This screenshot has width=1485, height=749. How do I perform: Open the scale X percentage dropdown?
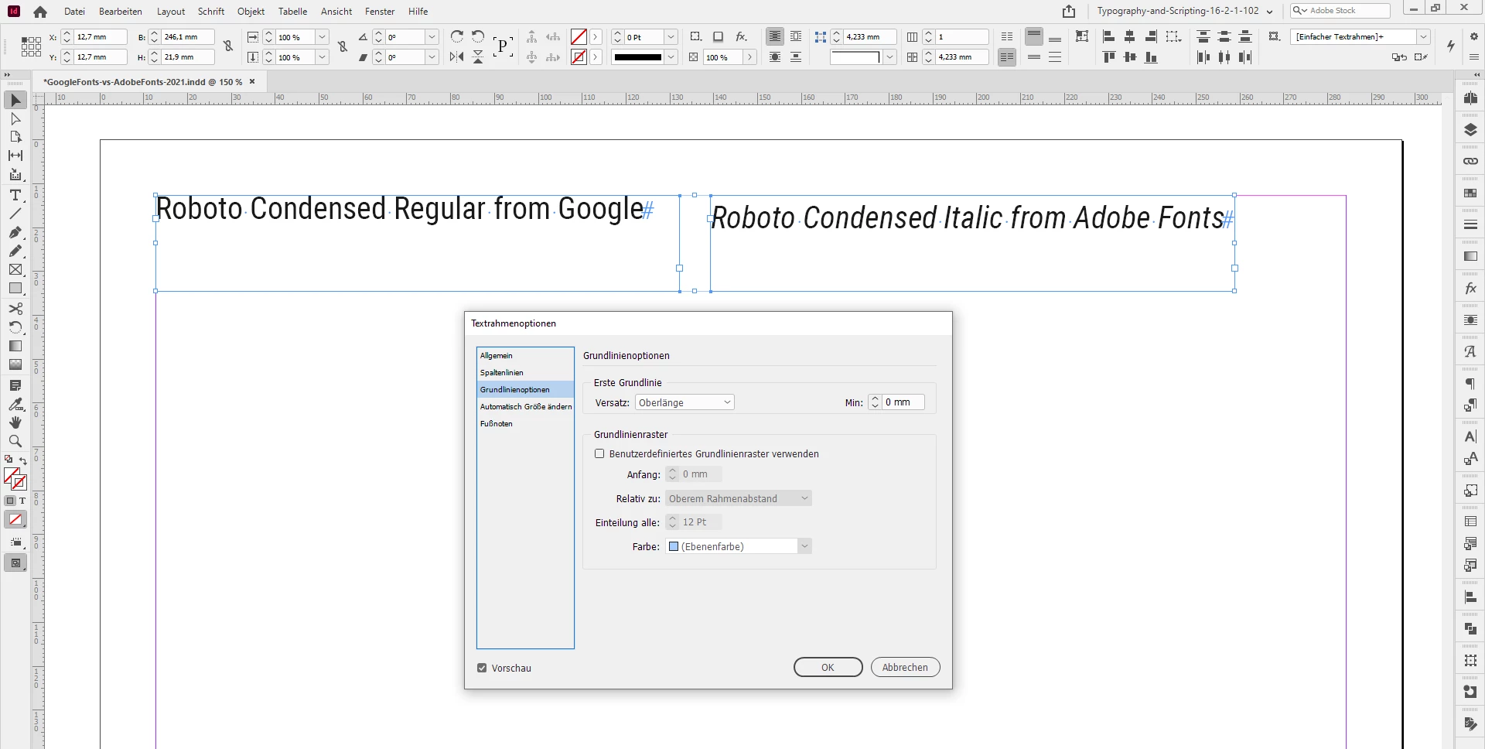coord(323,37)
